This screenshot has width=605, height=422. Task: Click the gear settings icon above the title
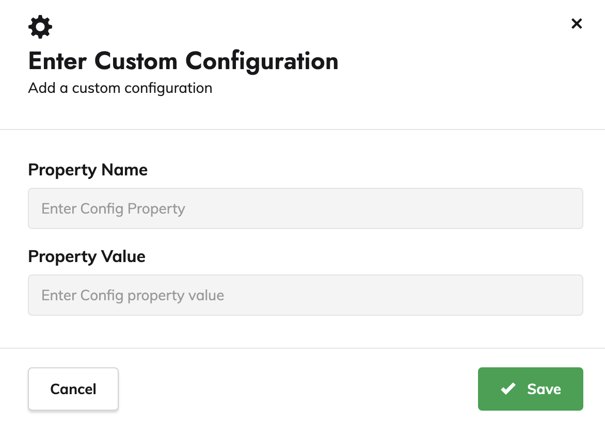[40, 27]
